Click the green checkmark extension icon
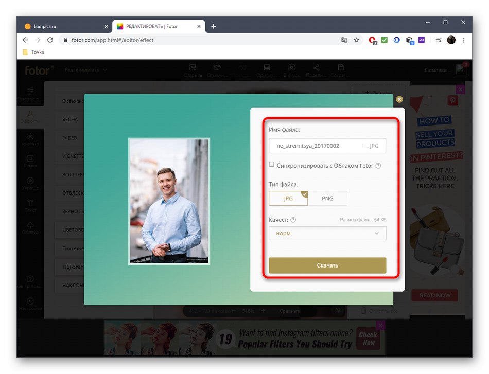The image size is (489, 374). [385, 40]
